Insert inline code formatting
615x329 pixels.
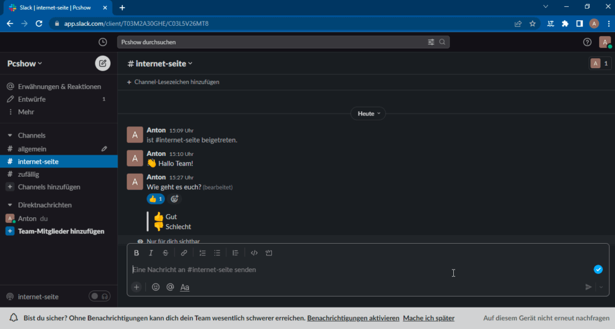[x=254, y=253]
